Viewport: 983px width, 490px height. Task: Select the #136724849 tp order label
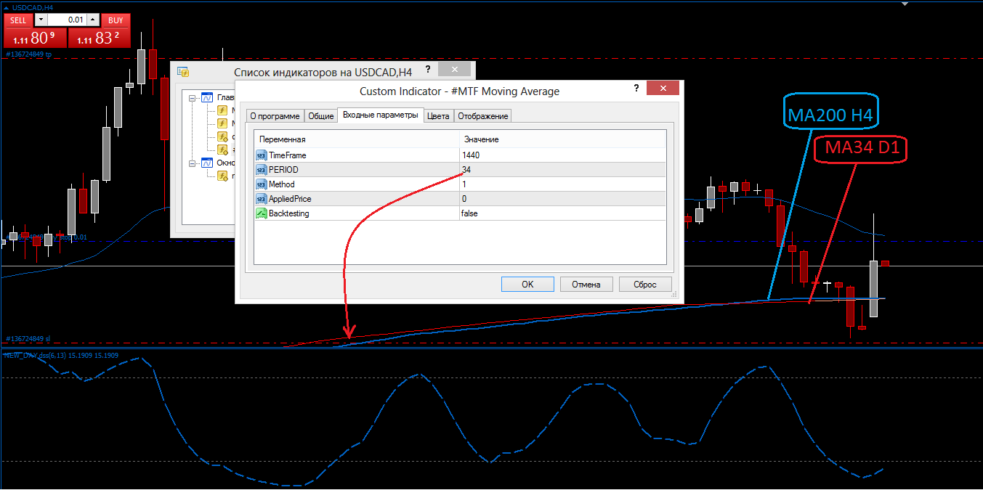point(29,54)
